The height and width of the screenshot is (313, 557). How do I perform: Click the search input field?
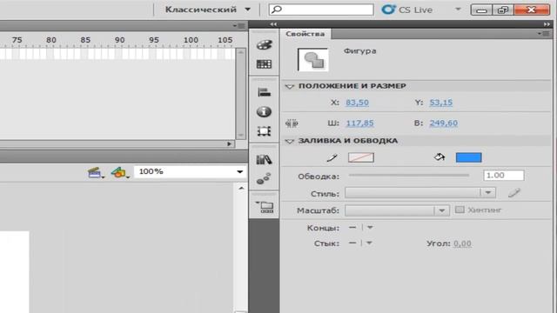[321, 10]
